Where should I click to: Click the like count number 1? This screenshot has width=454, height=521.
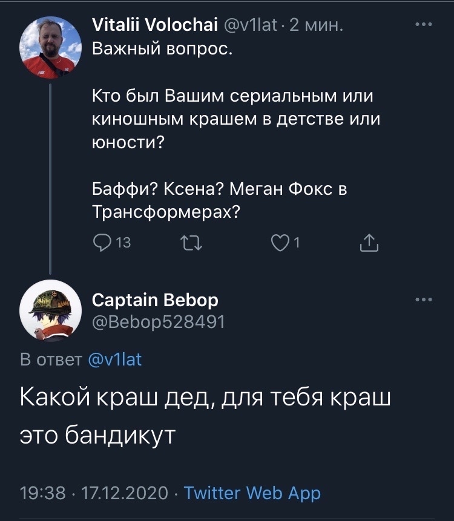click(x=297, y=243)
